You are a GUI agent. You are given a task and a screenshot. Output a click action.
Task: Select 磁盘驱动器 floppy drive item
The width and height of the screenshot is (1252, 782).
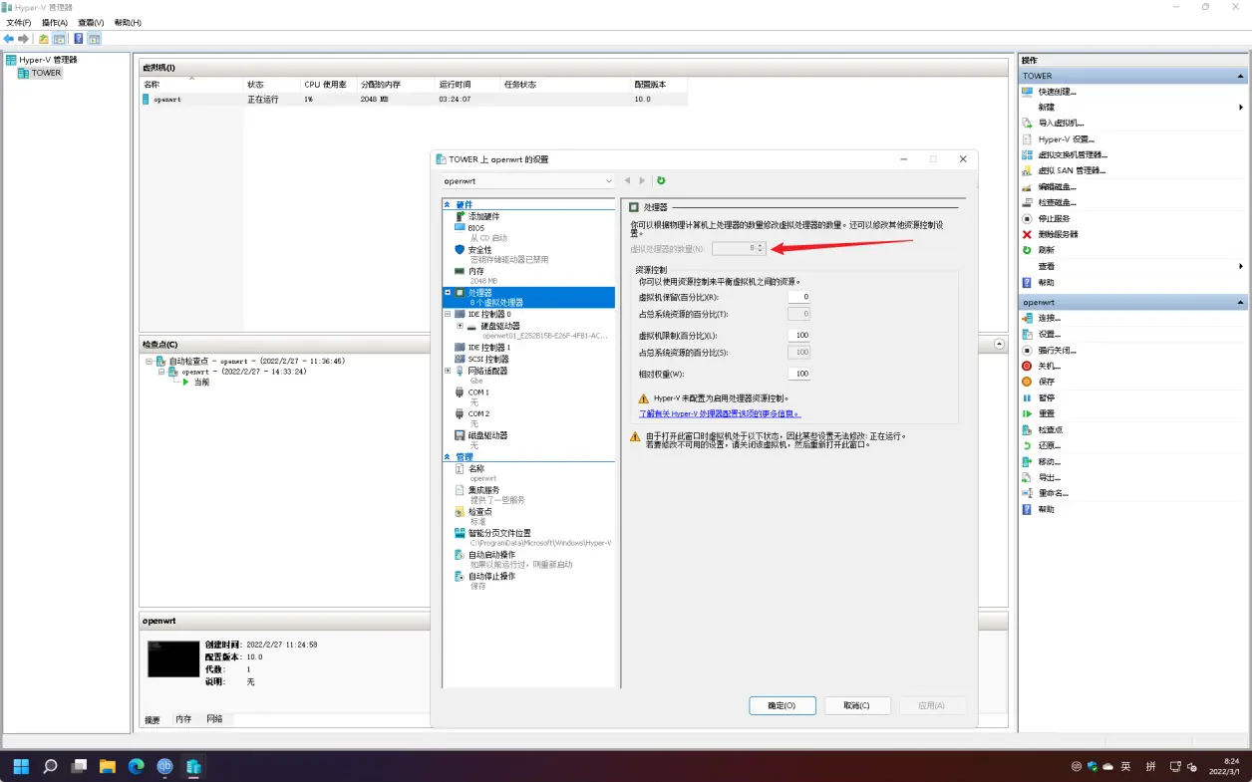pos(488,435)
